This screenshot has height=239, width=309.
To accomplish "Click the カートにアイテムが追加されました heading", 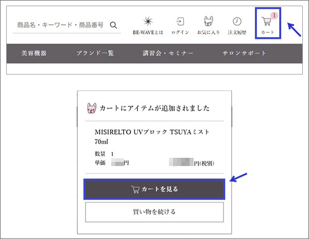I will click(x=154, y=108).
